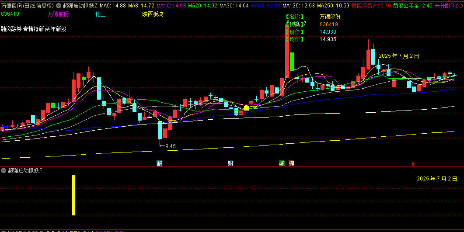Click the red S signal marker
Screen dimensions: 464x232
[x=413, y=164]
